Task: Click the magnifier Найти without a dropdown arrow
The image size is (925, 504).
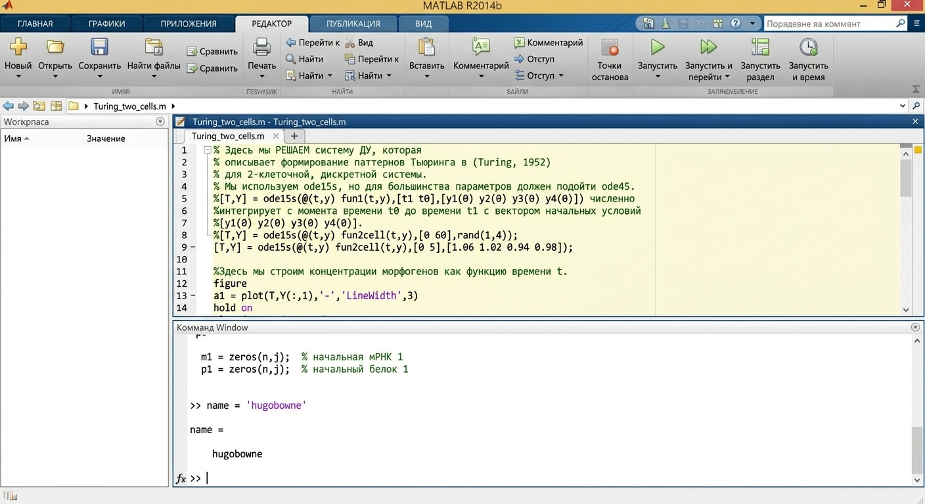Action: pyautogui.click(x=304, y=59)
